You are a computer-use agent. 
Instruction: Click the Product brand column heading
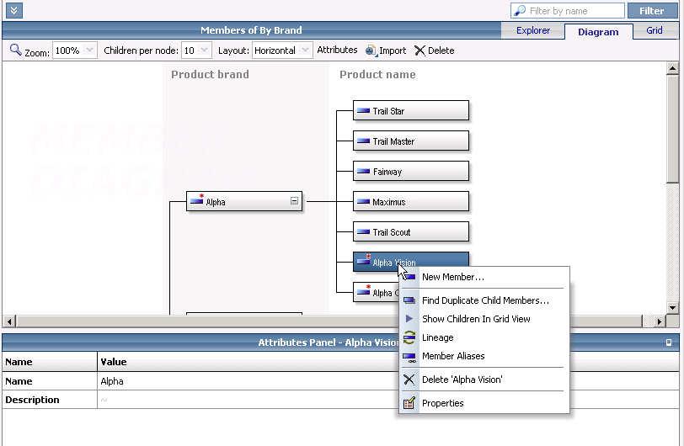210,75
